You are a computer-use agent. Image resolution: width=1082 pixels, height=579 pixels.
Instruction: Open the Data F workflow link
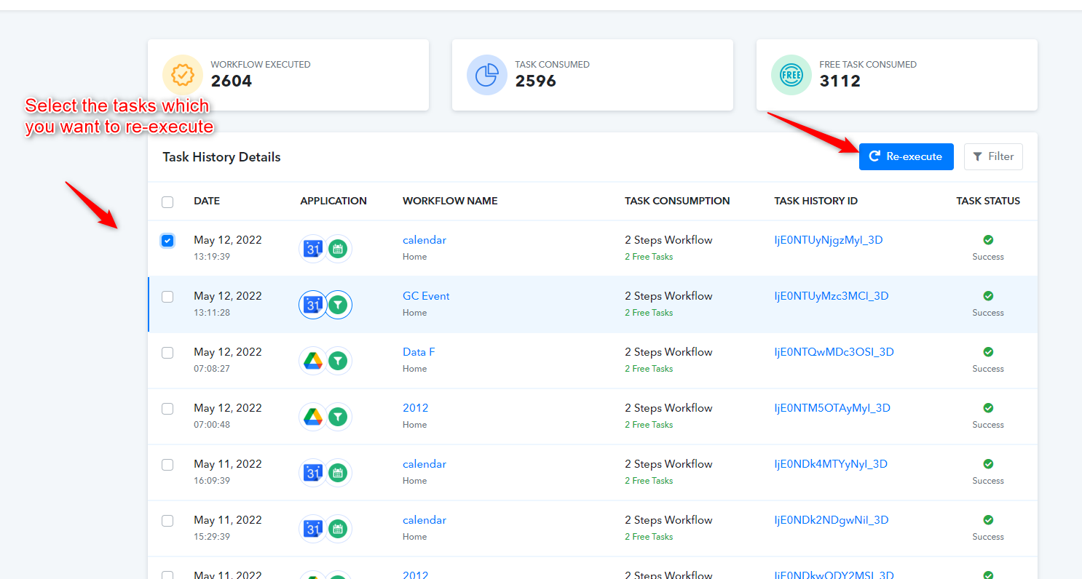419,352
